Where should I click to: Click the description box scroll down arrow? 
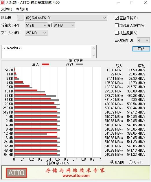click(94, 55)
